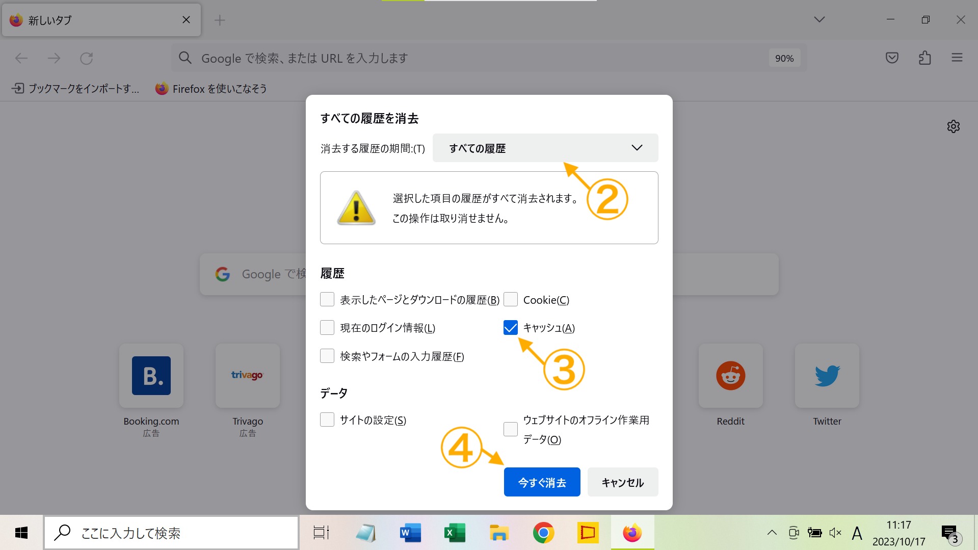Open the Booking.com shortcut tile
The width and height of the screenshot is (978, 550).
tap(151, 376)
